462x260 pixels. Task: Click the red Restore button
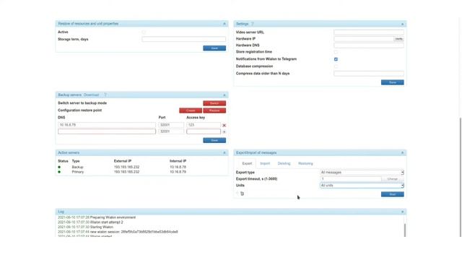(214, 110)
